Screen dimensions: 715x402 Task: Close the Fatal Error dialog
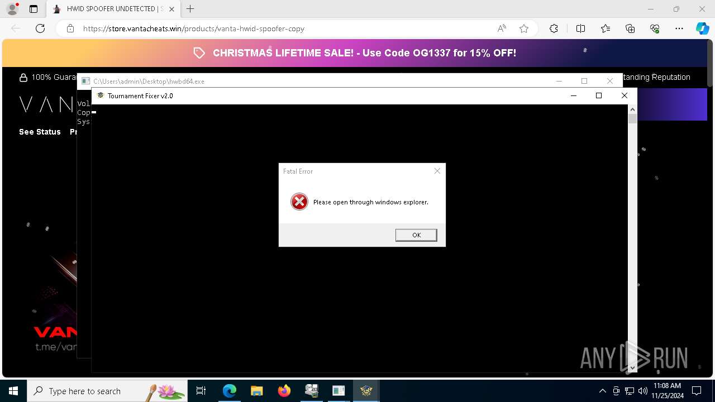(437, 171)
